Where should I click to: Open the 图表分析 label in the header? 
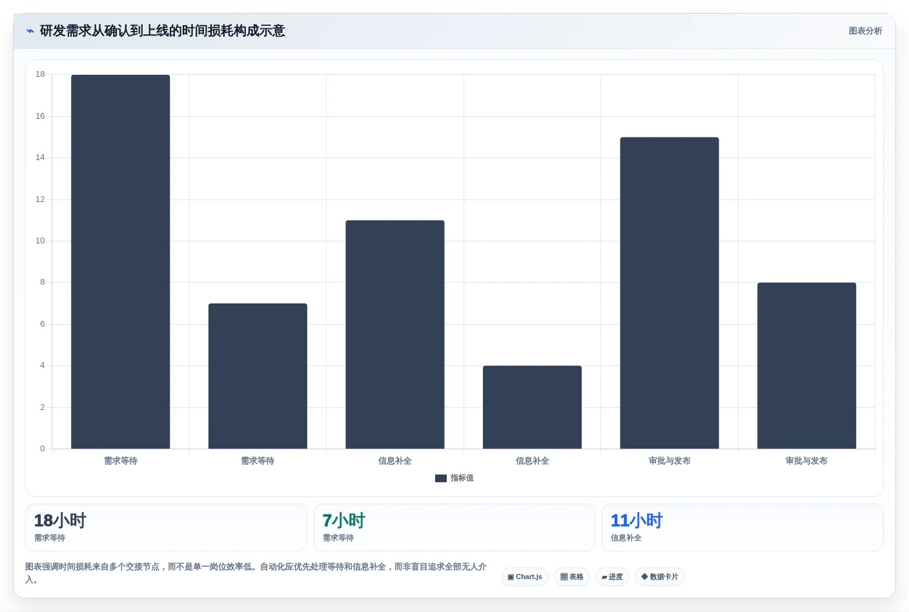865,31
